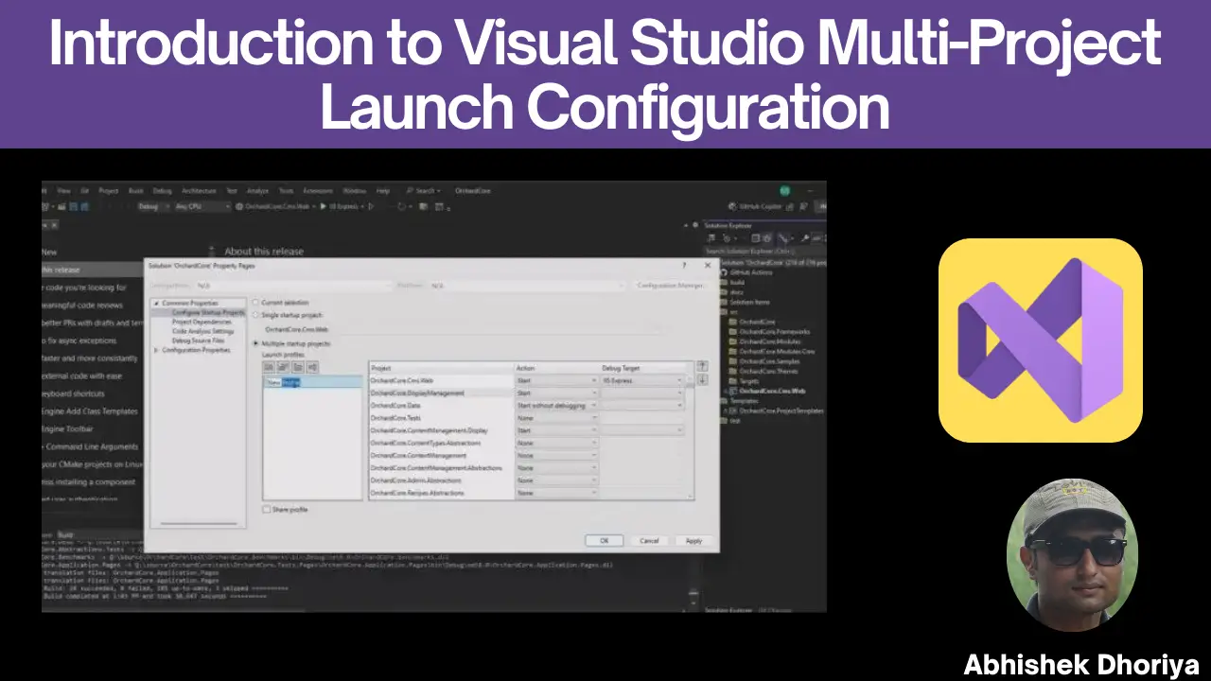Open the Debug Target dropdown showing IIS Express
1211x681 pixels.
[x=642, y=380]
